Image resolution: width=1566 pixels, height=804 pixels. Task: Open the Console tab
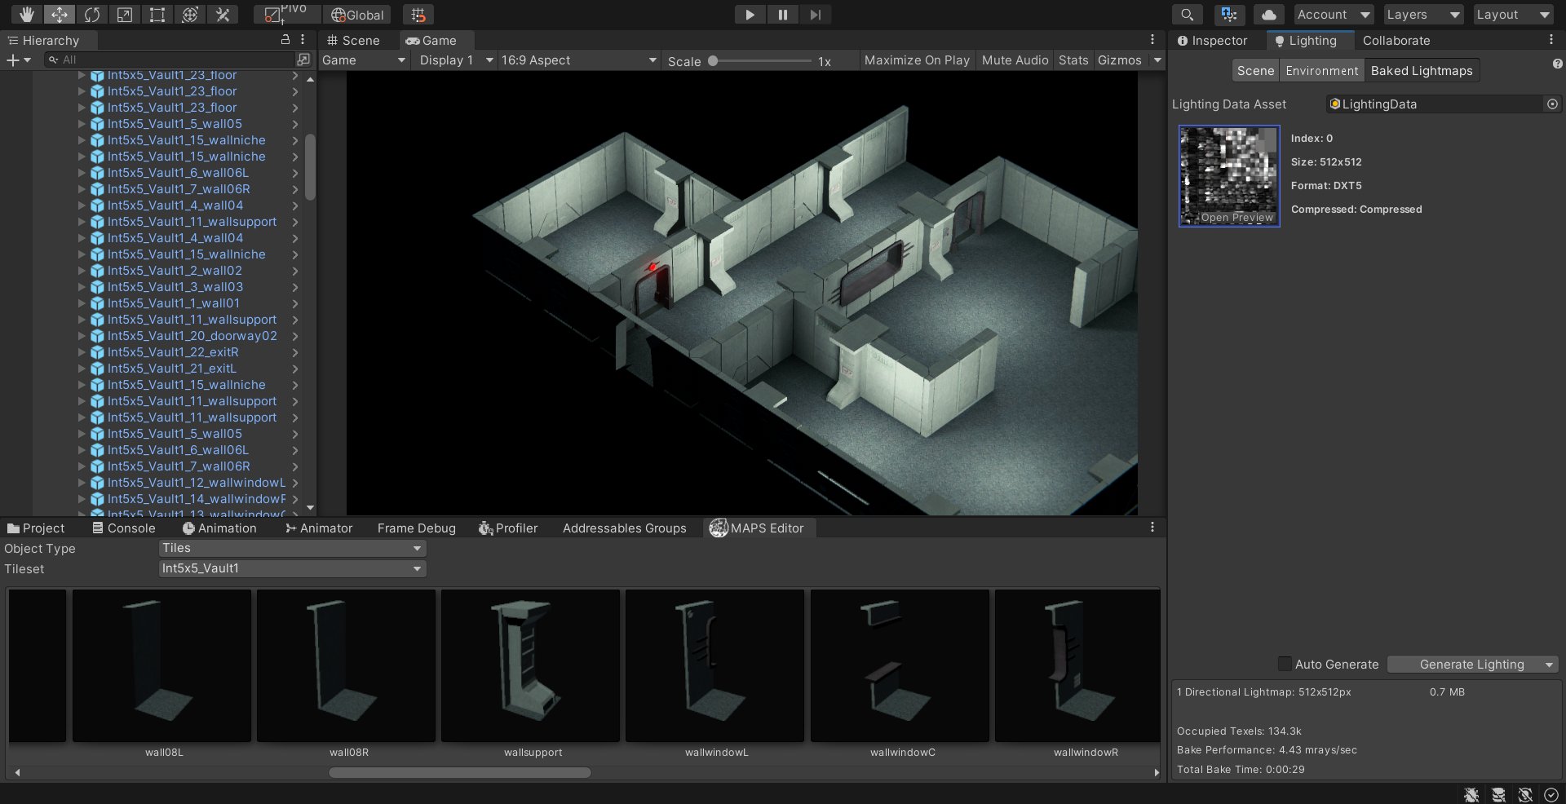pyautogui.click(x=123, y=528)
